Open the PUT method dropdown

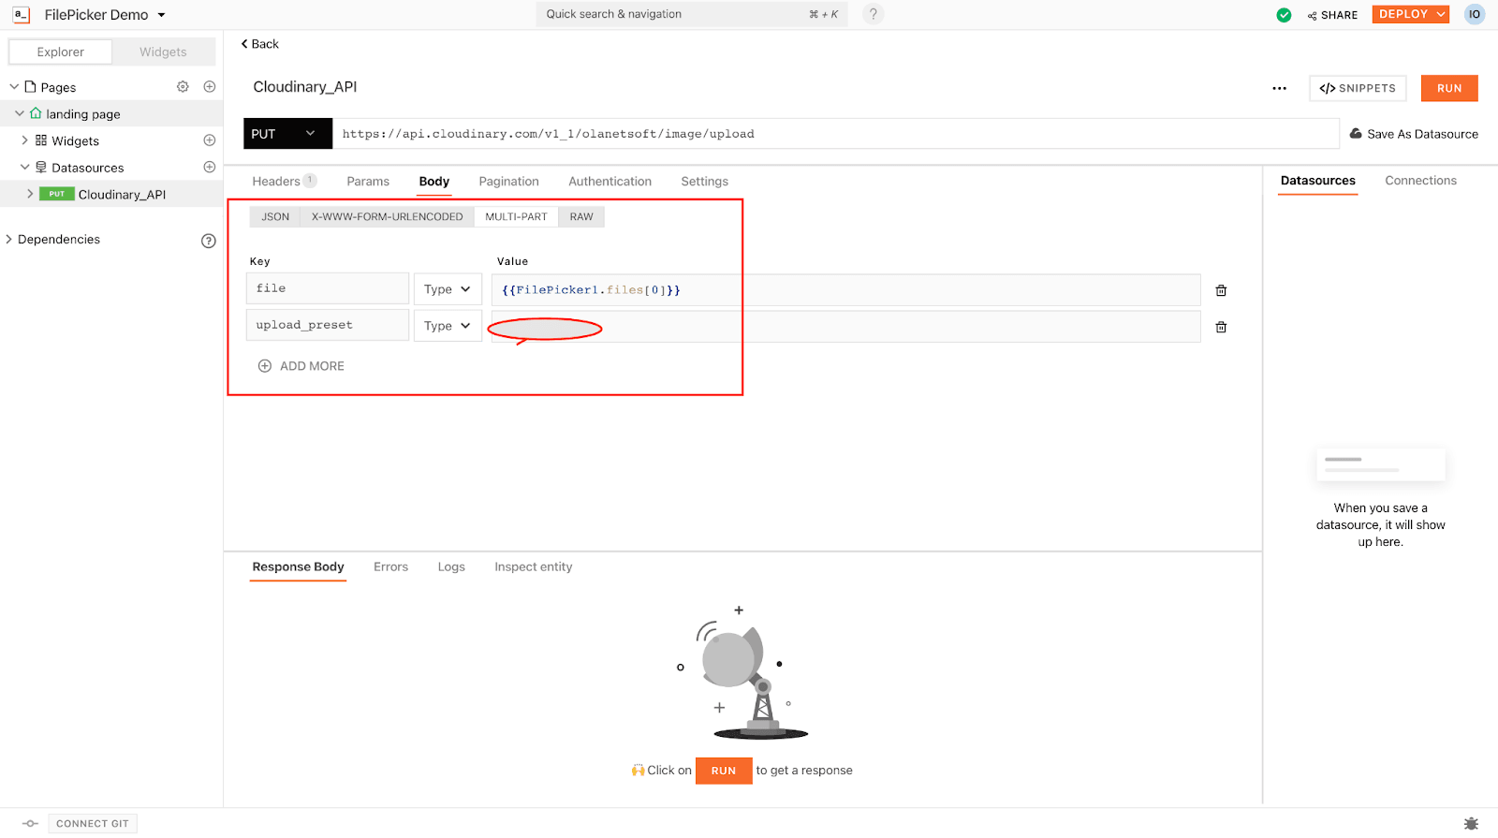pos(287,134)
